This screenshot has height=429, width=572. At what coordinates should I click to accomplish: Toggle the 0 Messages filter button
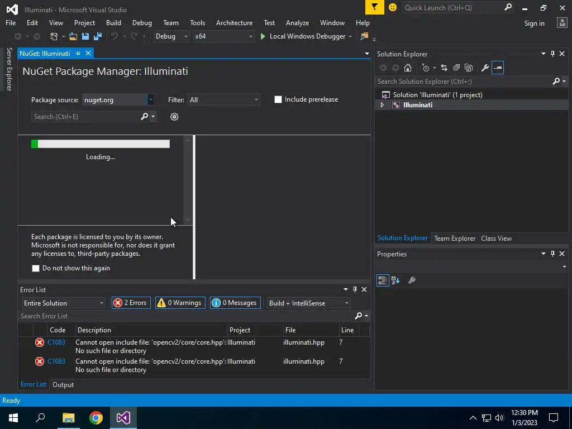pos(235,303)
